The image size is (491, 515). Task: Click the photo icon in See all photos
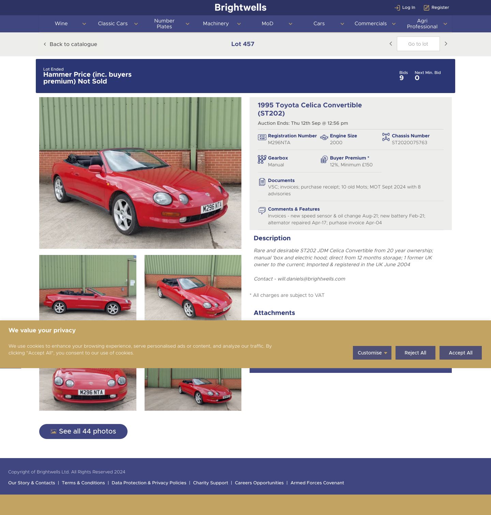[54, 431]
